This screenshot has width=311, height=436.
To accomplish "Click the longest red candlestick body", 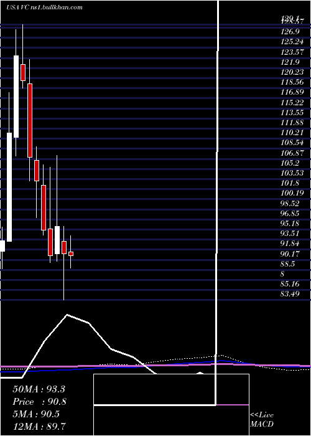I will coord(30,120).
